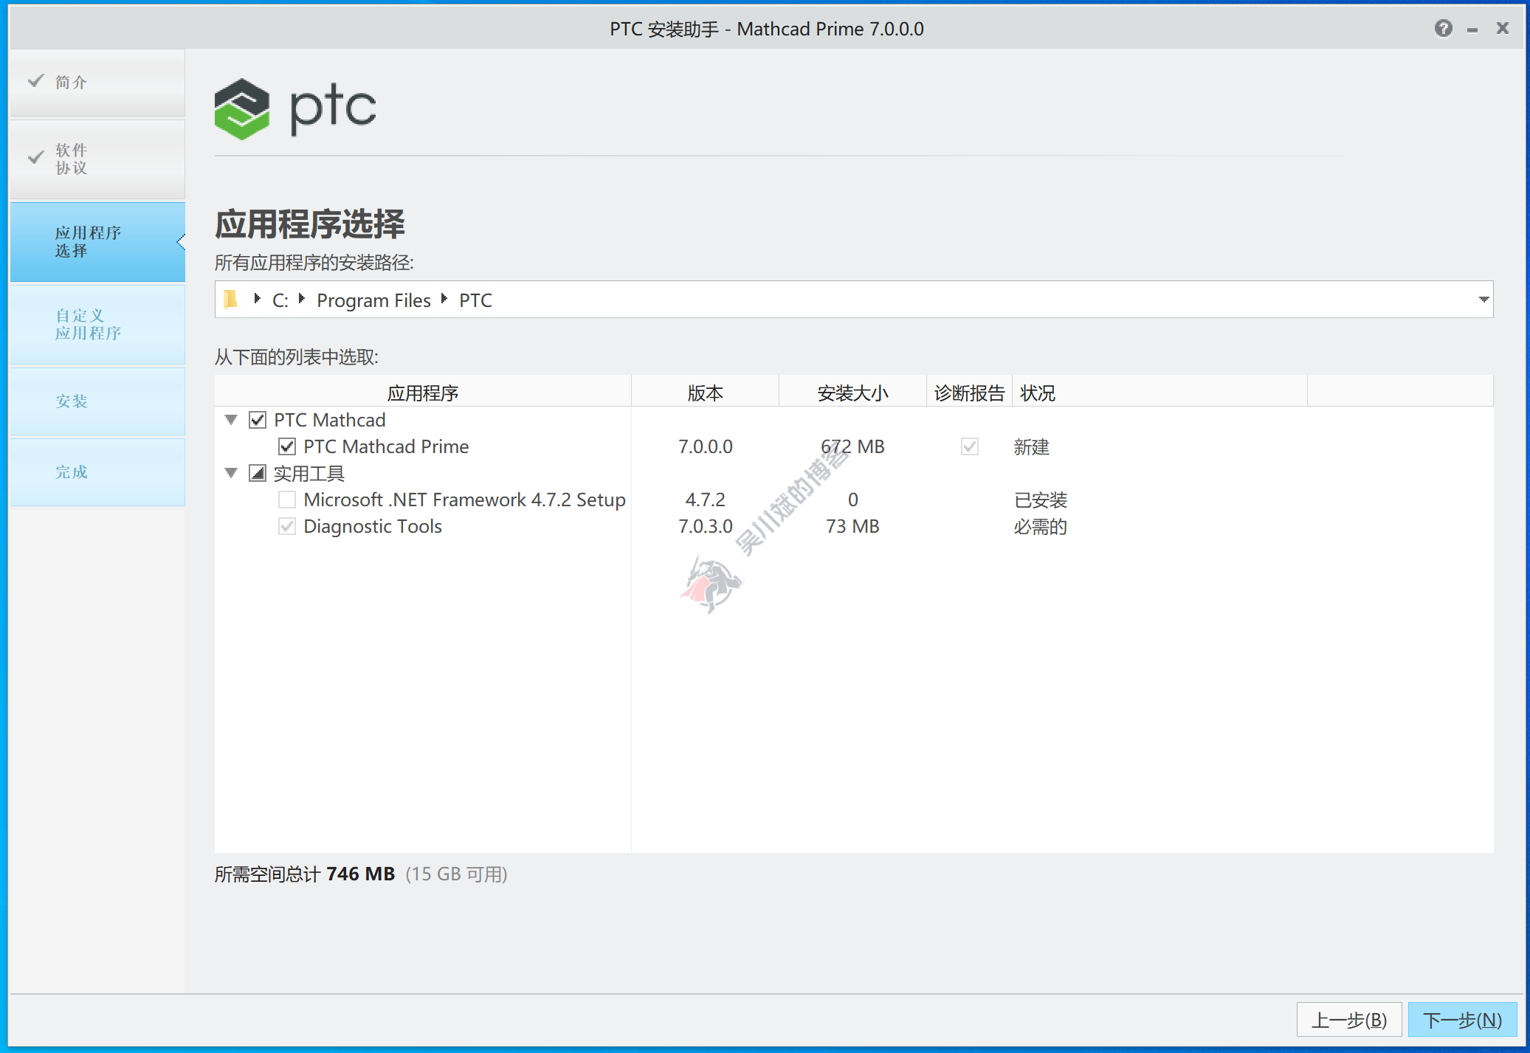Toggle diagnostic report checkbox for Mathcad Prime

970,446
